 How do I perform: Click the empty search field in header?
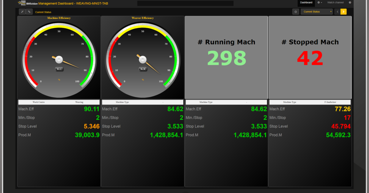[185, 3]
